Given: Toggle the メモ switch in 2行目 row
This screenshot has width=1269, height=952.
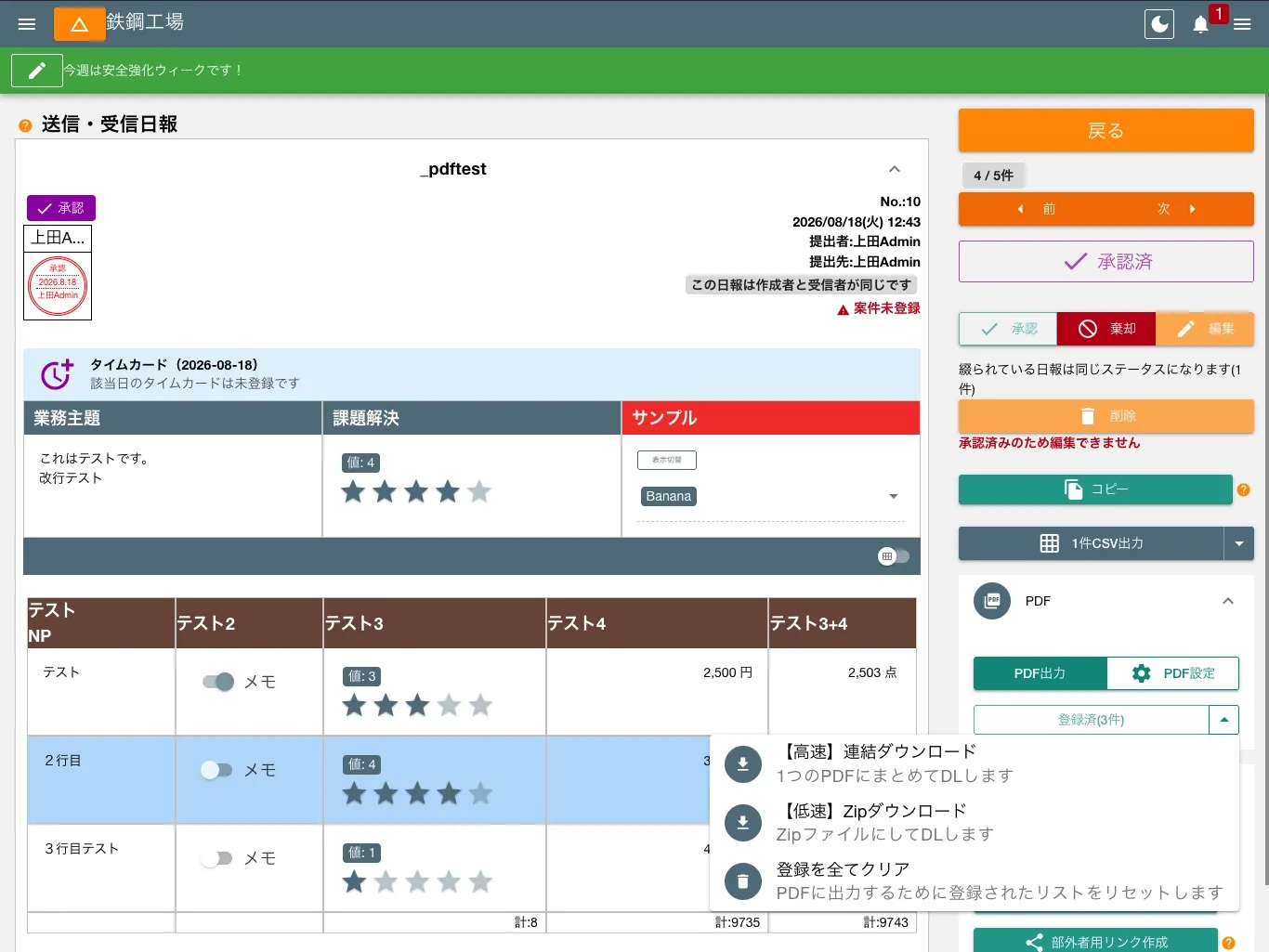Looking at the screenshot, I should [x=216, y=770].
